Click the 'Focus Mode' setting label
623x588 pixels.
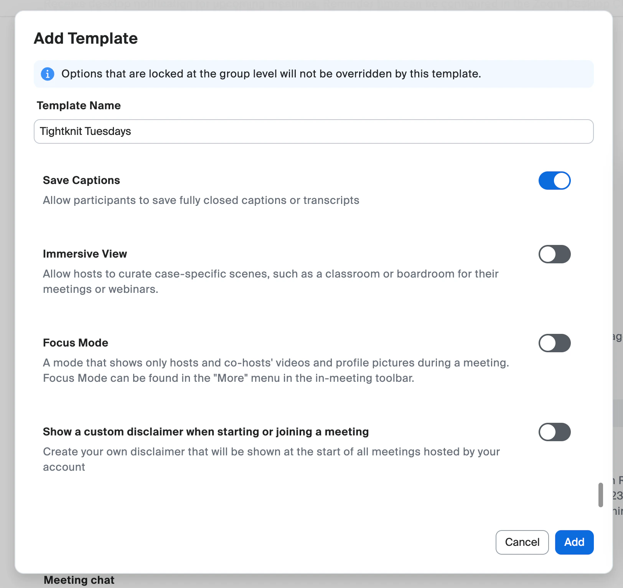75,343
